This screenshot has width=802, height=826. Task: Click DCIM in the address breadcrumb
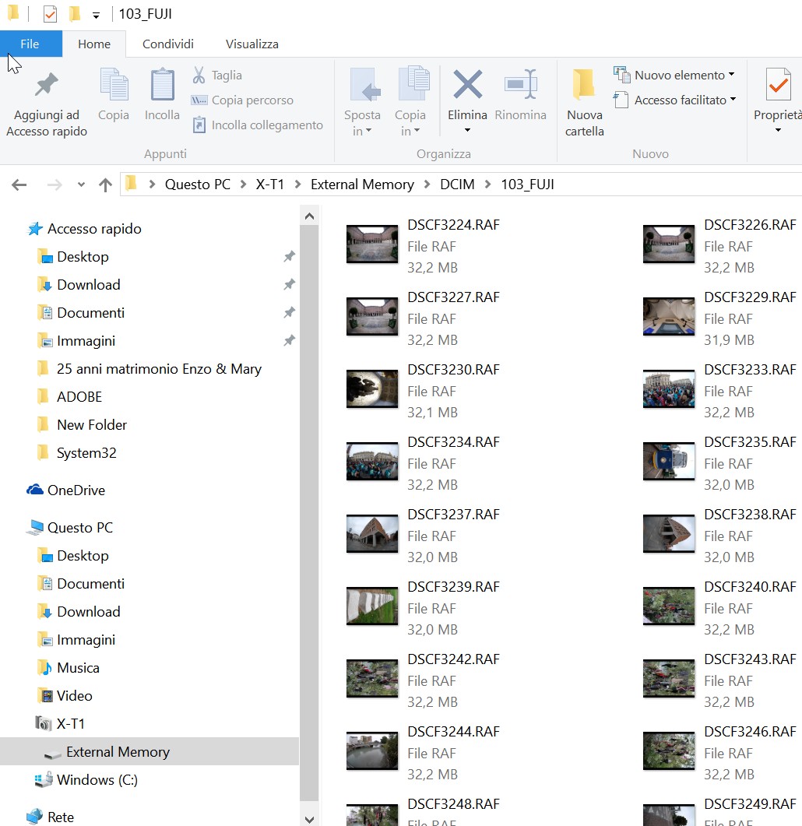457,185
